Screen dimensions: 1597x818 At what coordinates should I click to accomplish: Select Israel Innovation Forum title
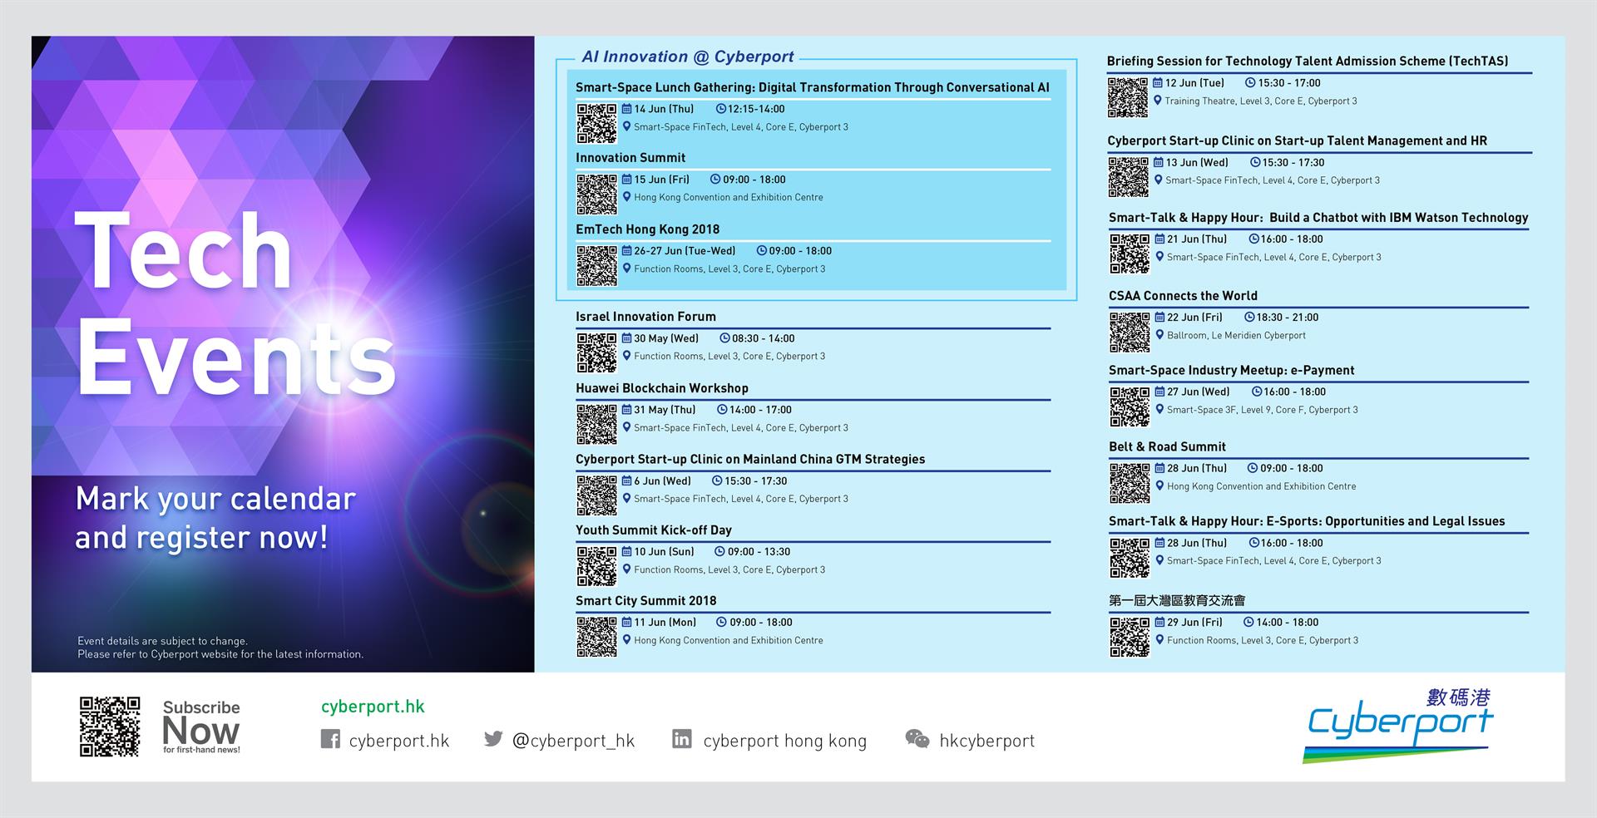point(645,317)
